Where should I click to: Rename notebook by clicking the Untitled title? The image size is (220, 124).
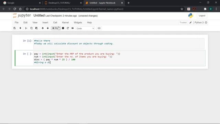pos(39,15)
